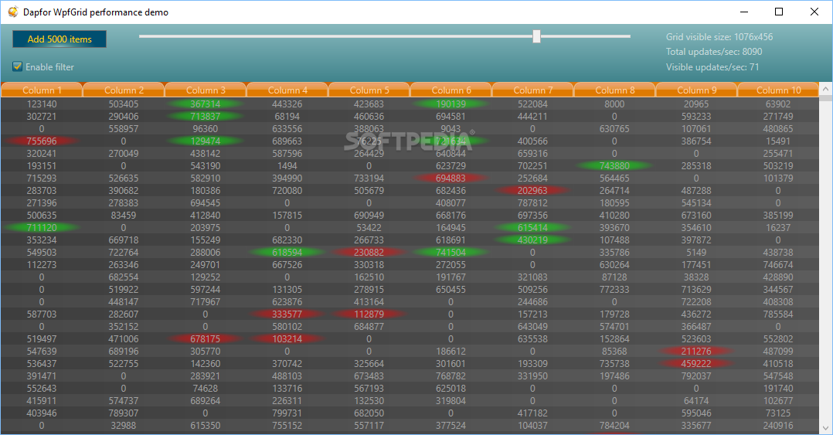Click the slider thumb at the top
Viewport: 833px width, 435px height.
(536, 36)
